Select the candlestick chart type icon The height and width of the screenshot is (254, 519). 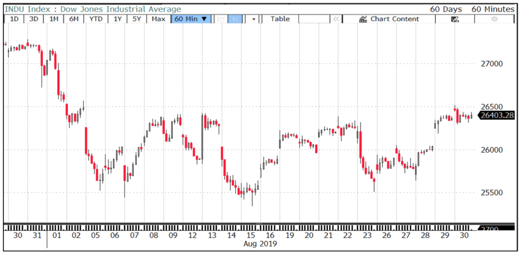tap(235, 19)
